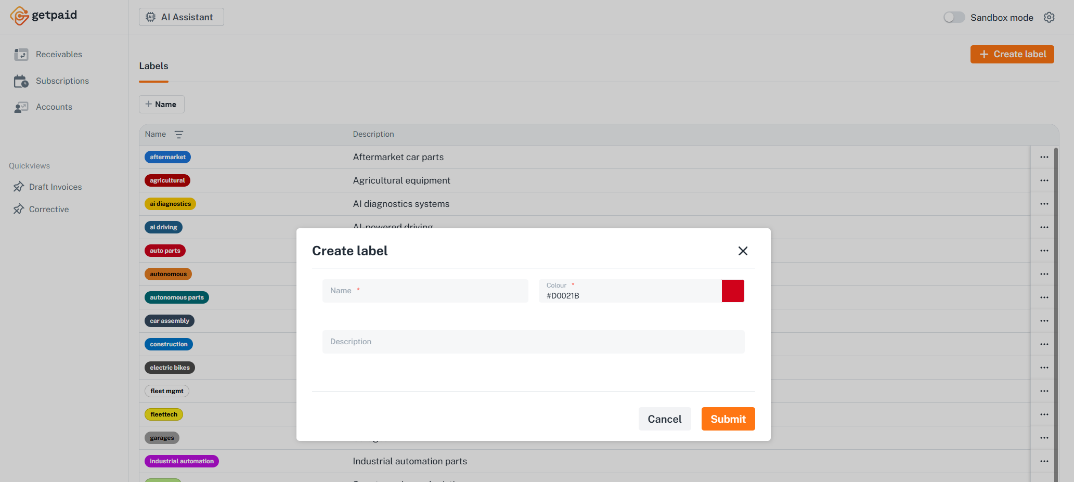This screenshot has height=482, width=1074.
Task: Click the table vertical scrollbar
Action: click(x=1056, y=314)
